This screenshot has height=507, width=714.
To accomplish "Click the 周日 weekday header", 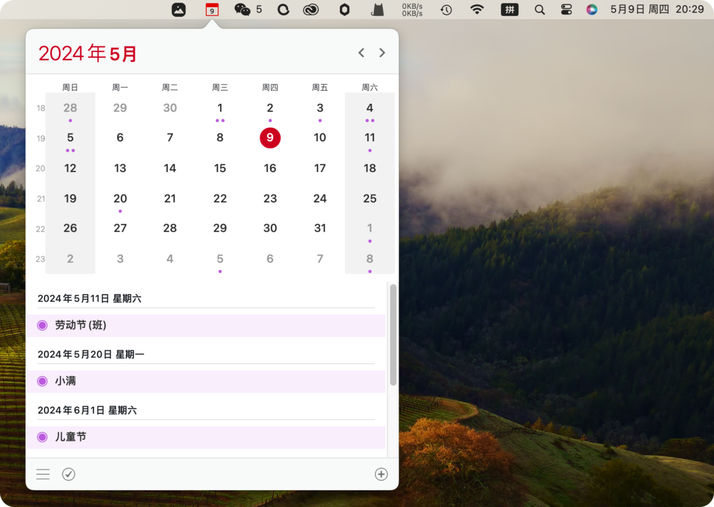I will click(x=70, y=88).
